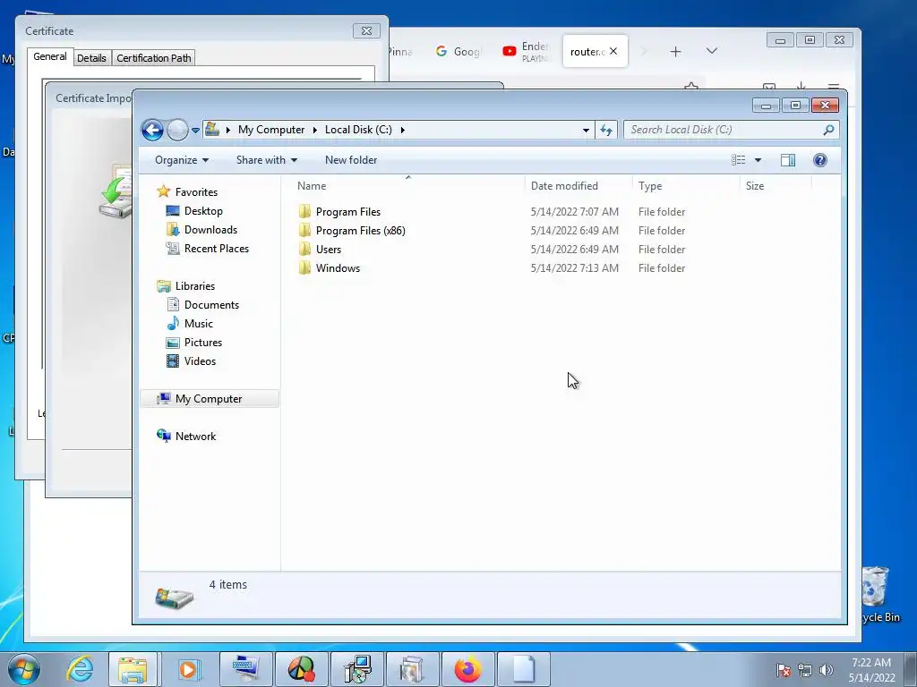Create a New folder
Viewport: 917px width, 687px height.
(x=351, y=160)
